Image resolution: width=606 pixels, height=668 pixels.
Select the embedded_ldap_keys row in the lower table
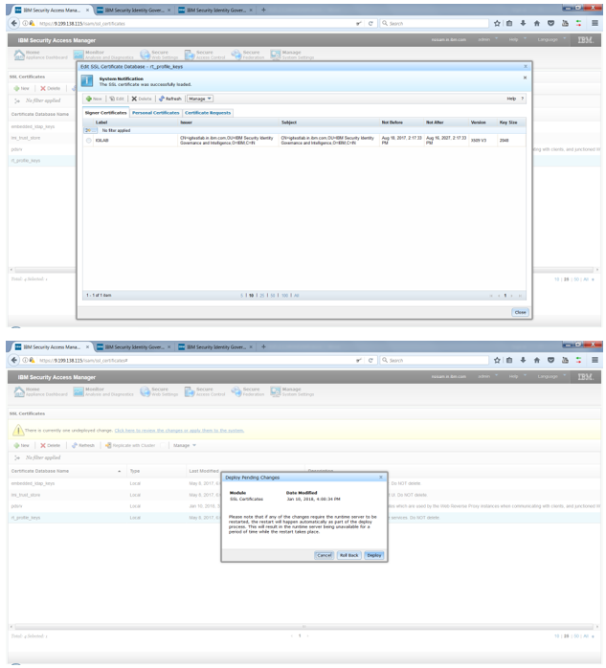(x=304, y=483)
